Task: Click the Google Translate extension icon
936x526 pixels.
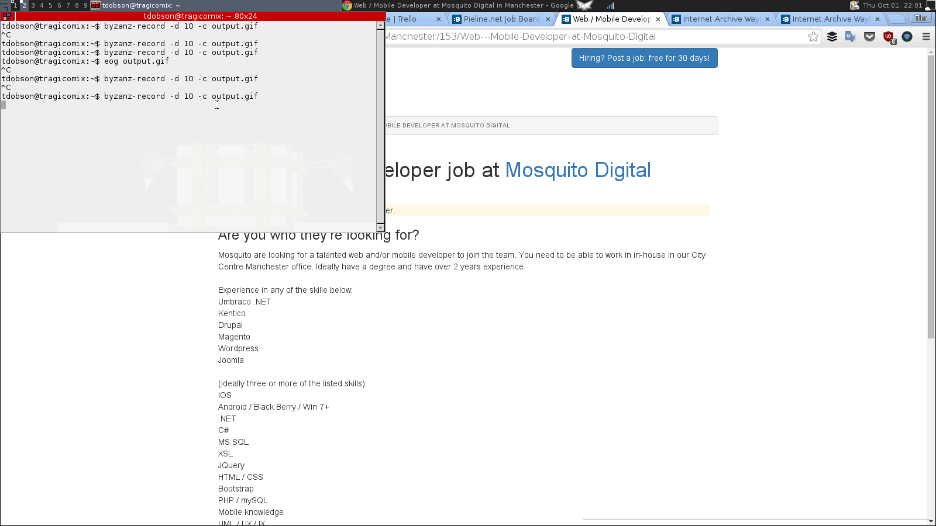Action: click(851, 37)
